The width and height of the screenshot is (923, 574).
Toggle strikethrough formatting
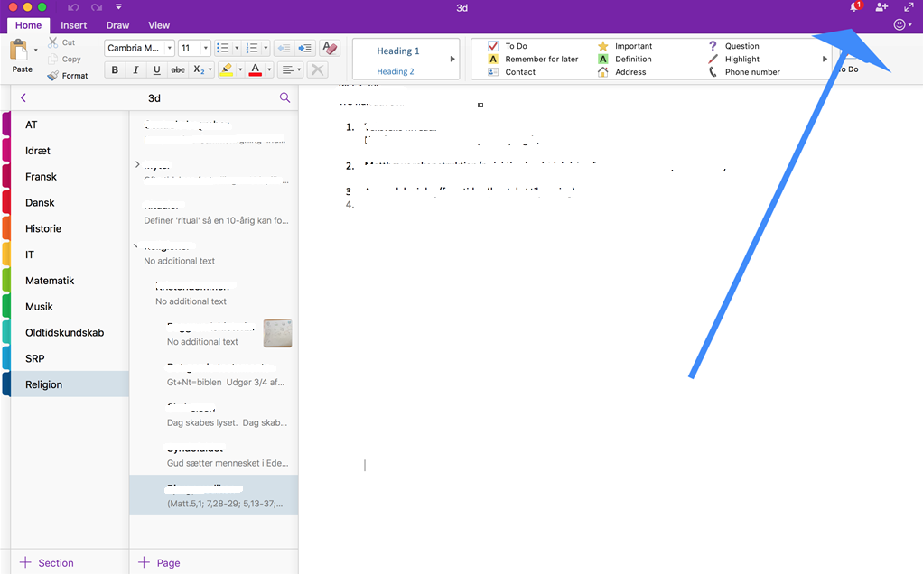pyautogui.click(x=178, y=70)
